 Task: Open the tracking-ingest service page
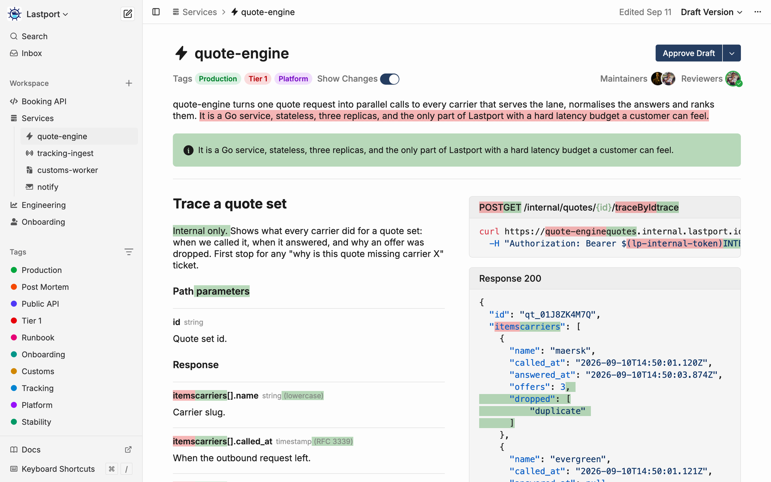[79, 153]
